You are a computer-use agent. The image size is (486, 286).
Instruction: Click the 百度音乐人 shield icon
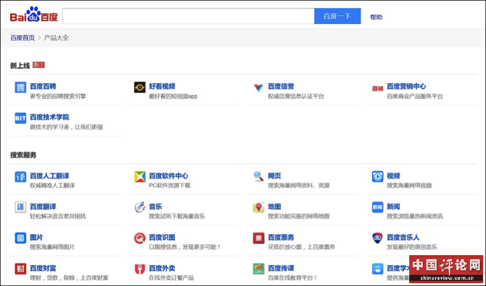click(x=377, y=238)
